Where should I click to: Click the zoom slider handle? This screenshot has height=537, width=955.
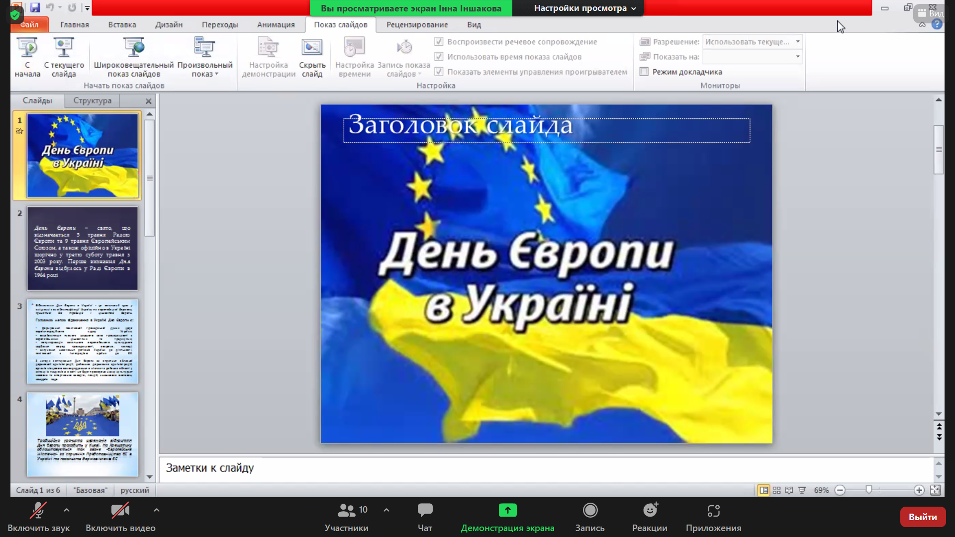[869, 490]
